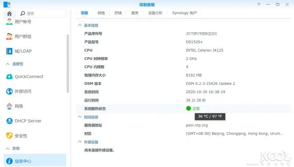This screenshot has height=167, width=294.
Task: Click the 8192 MB memory value
Action: [x=194, y=75]
